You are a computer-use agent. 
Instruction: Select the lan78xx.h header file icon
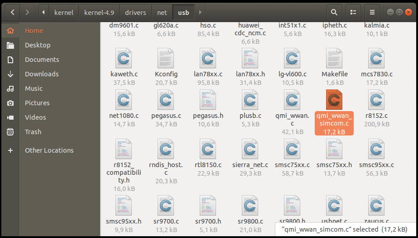pyautogui.click(x=250, y=58)
